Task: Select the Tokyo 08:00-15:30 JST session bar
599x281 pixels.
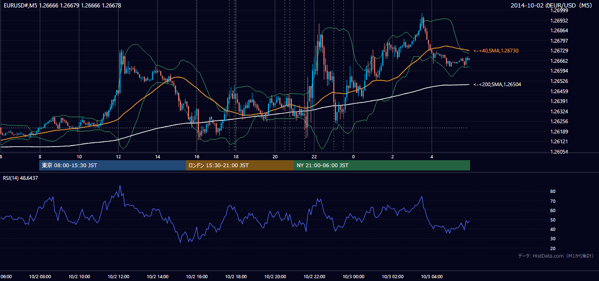Action: click(x=113, y=165)
